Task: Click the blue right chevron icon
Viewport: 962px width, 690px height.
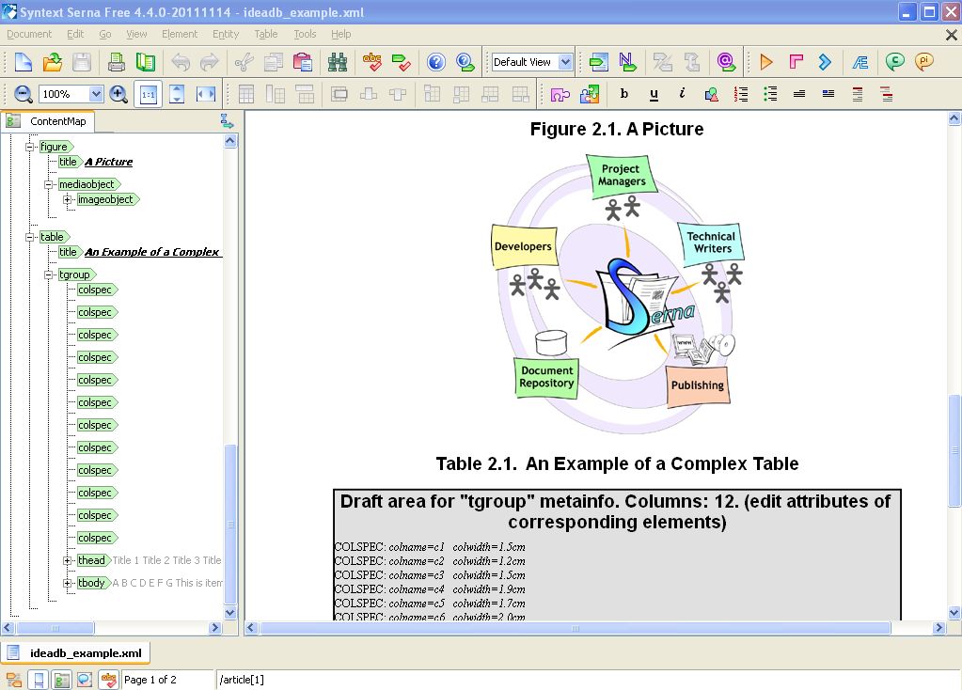Action: [826, 62]
